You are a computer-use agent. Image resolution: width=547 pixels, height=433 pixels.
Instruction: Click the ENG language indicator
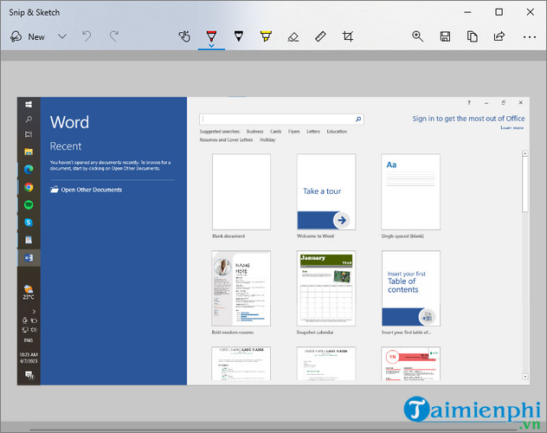pyautogui.click(x=29, y=340)
